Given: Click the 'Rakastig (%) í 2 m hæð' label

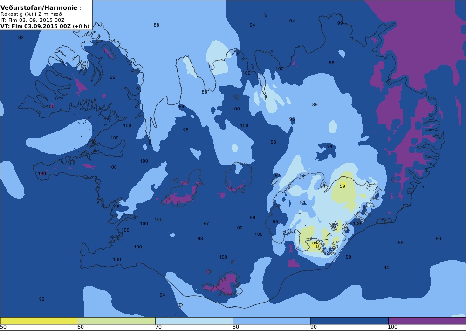Looking at the screenshot, I should click(31, 14).
